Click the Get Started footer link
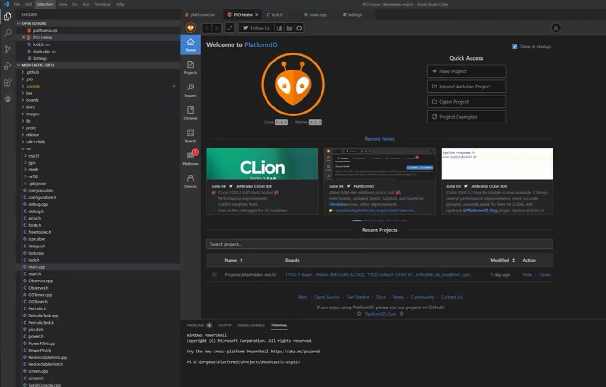Screen dimensions: 606x387 click(358, 297)
